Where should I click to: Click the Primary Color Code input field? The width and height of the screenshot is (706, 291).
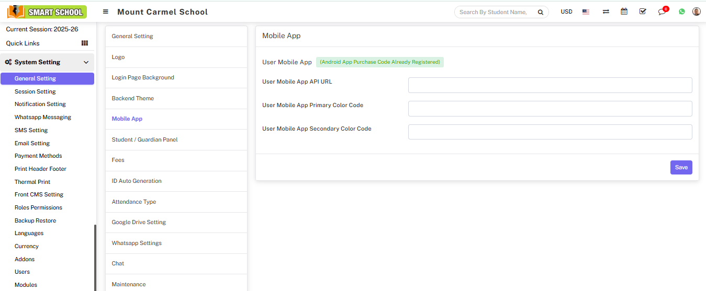pyautogui.click(x=550, y=109)
